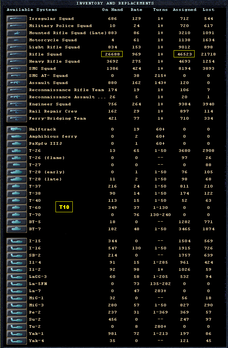Click the Available Systems heading
The height and width of the screenshot is (348, 228).
pos(32,10)
